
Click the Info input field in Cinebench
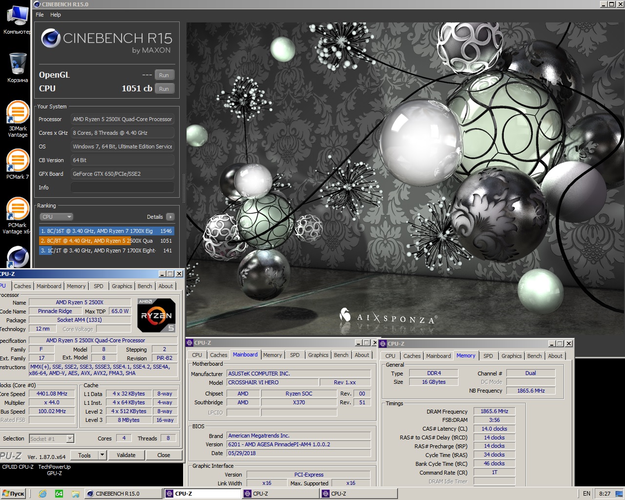[122, 187]
